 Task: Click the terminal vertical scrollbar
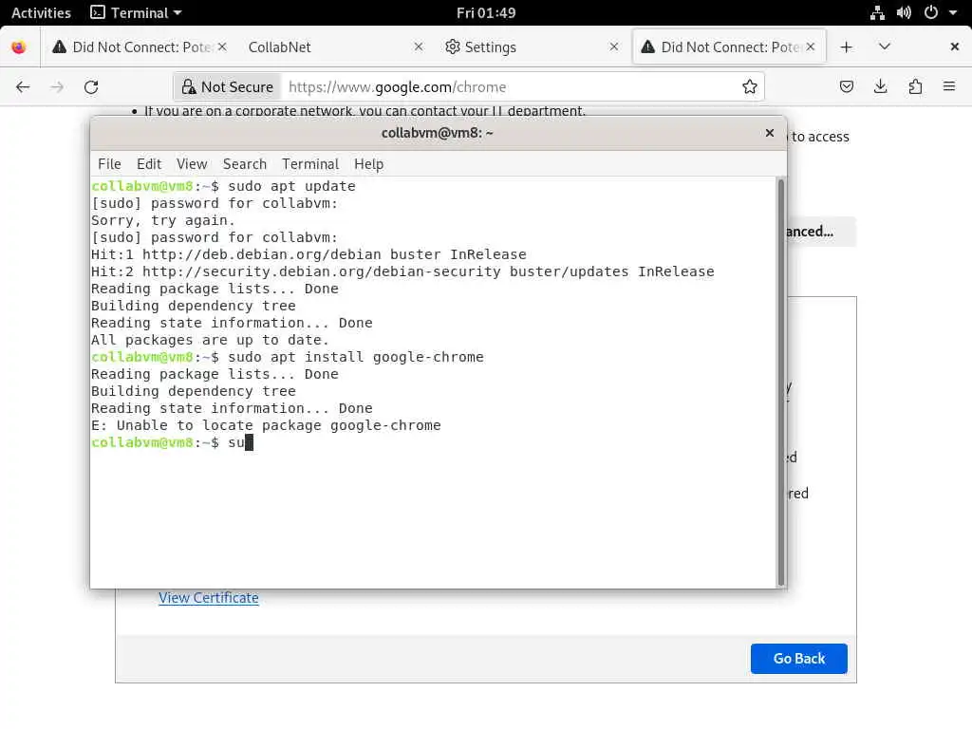(781, 382)
